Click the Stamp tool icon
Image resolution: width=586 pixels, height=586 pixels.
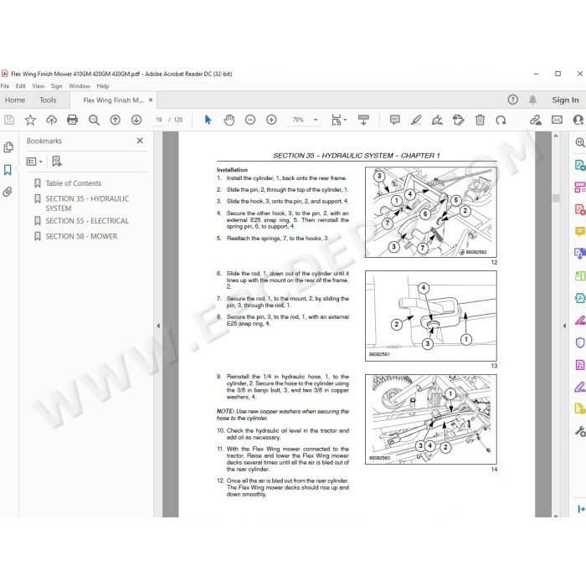tap(458, 120)
